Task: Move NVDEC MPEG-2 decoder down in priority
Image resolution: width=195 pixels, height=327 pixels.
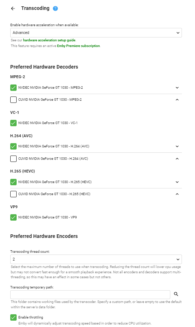Action: tap(177, 88)
